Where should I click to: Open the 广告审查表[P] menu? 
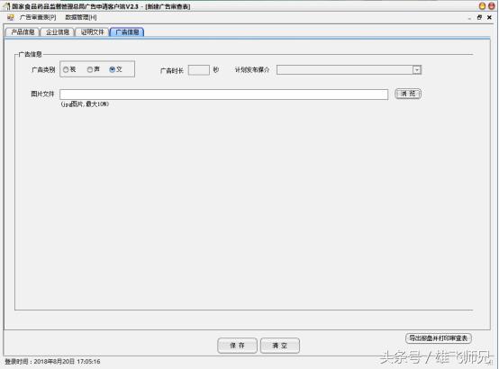coord(38,17)
